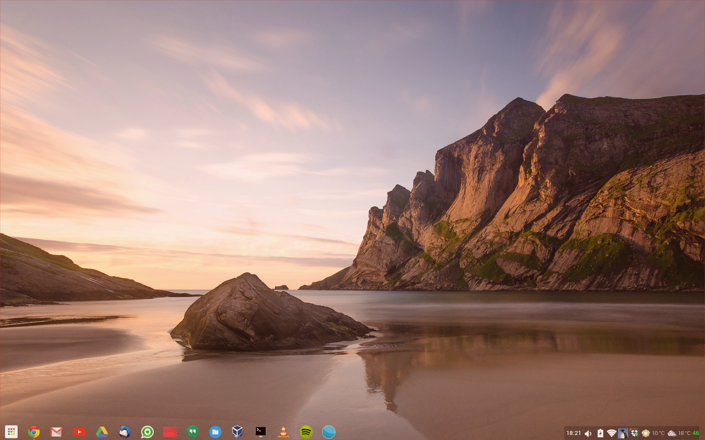Open the app launcher grid
Image resolution: width=705 pixels, height=440 pixels.
[x=11, y=432]
